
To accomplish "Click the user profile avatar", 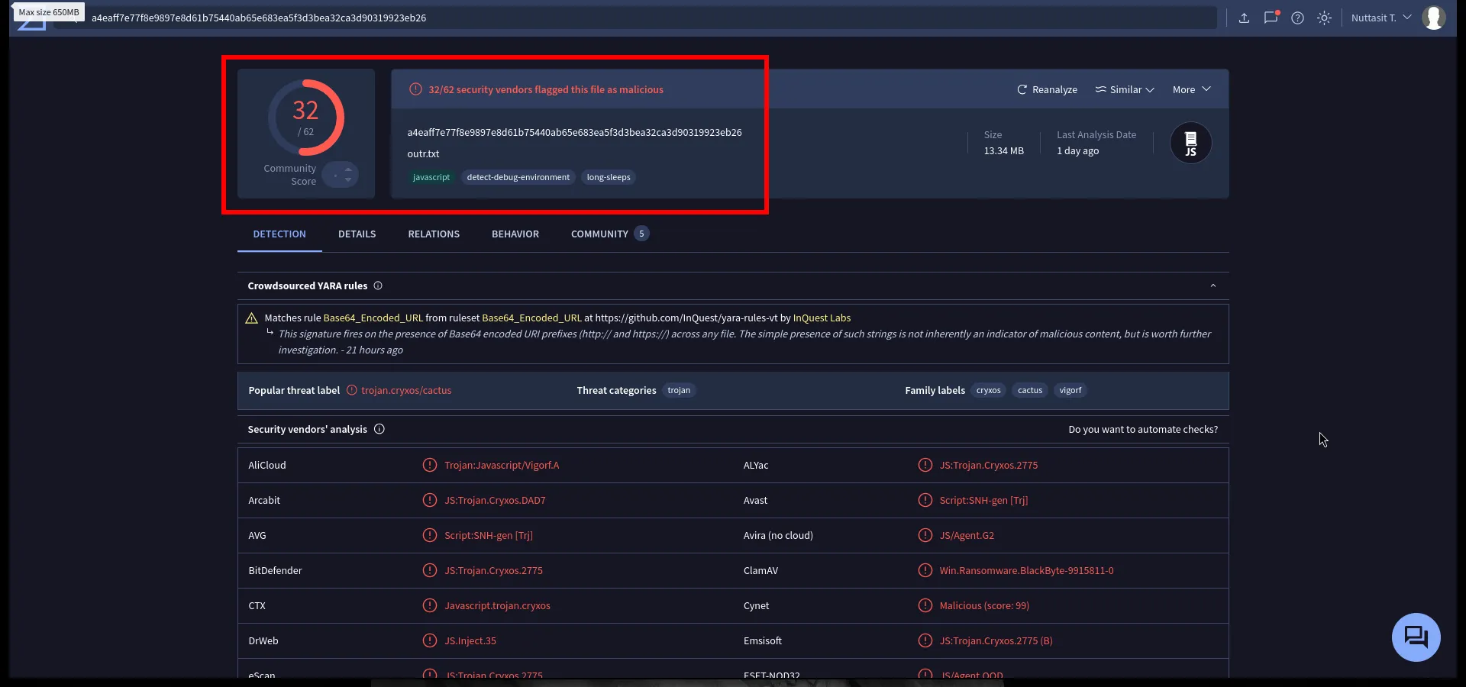I will 1433,18.
